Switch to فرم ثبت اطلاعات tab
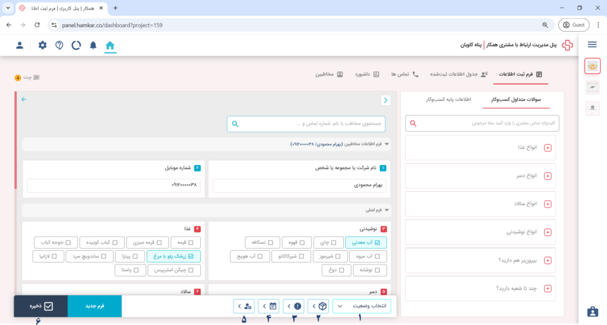This screenshot has width=607, height=325. 520,74
